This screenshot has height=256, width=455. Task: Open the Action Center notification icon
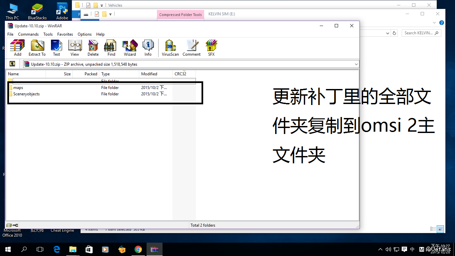[x=404, y=249]
